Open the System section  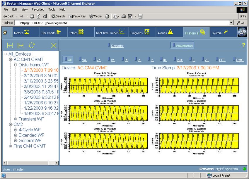224,32
